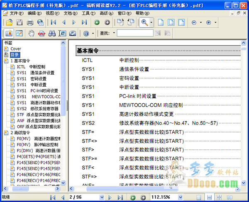Open search with binoculars icon
Image resolution: width=249 pixels, height=202 pixels.
pyautogui.click(x=52, y=33)
